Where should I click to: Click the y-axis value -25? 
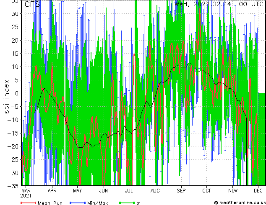(x=13, y=159)
